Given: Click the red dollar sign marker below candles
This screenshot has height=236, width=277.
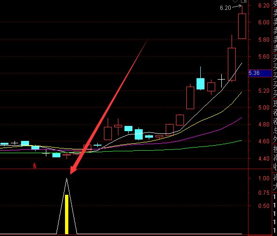Looking at the screenshot, I should pyautogui.click(x=35, y=166).
